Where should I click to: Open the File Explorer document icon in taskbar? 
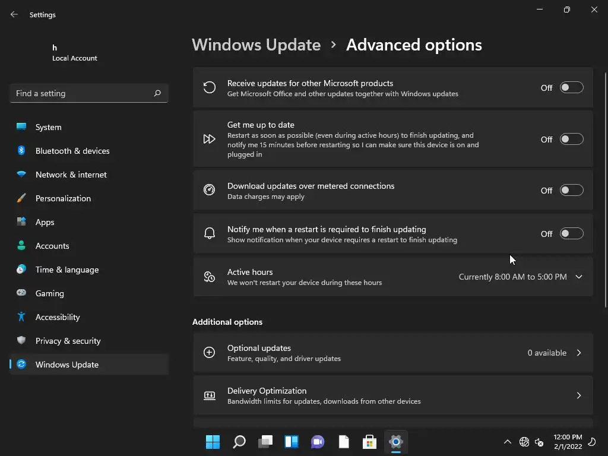tap(344, 442)
